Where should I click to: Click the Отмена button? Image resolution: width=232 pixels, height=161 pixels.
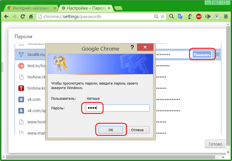137,130
